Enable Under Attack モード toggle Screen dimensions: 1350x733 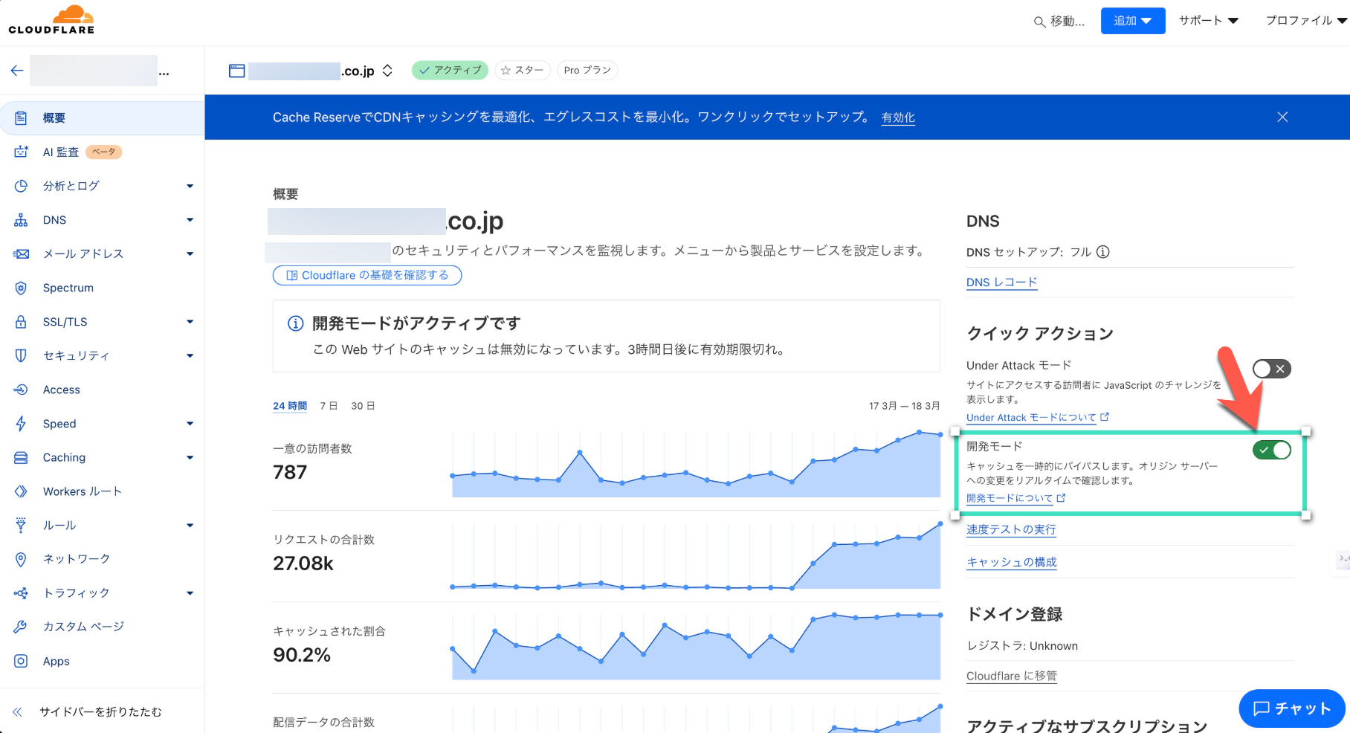(1272, 369)
